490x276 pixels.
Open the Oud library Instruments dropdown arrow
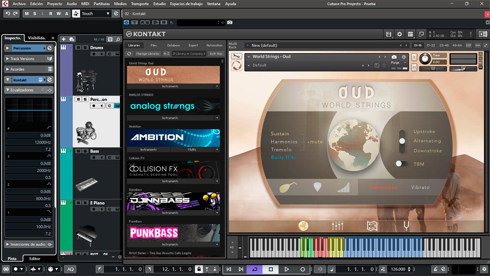coord(217,86)
